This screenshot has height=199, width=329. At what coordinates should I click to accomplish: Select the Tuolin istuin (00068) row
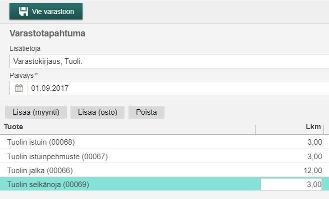pyautogui.click(x=164, y=142)
